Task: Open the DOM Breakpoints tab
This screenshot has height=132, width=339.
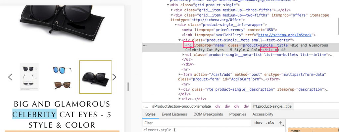Action: click(208, 114)
